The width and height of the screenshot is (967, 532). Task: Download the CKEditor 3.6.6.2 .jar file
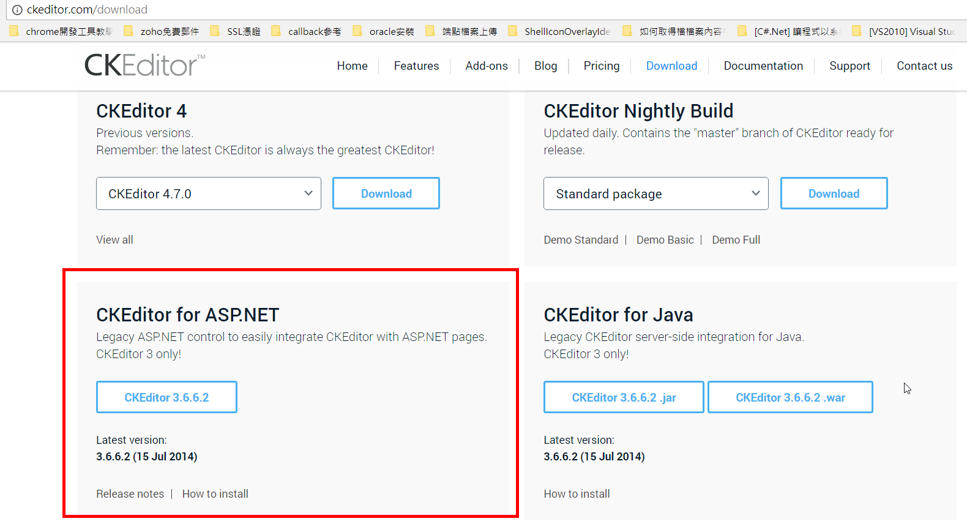coord(624,397)
